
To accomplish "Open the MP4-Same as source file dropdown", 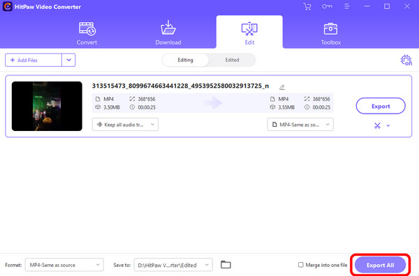I will tap(300, 125).
